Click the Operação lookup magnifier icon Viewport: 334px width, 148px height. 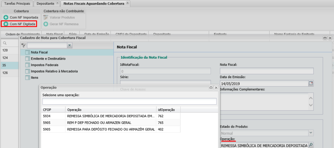pos(311,145)
